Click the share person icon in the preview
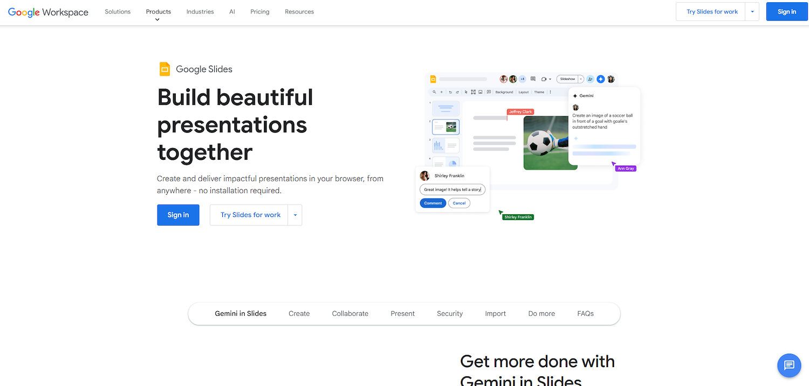Screen dimensions: 809x386 [590, 79]
